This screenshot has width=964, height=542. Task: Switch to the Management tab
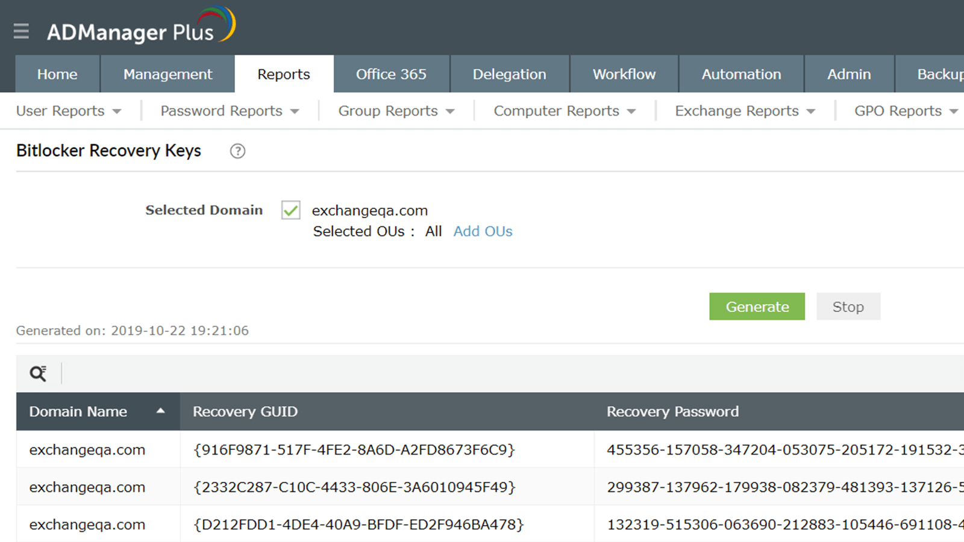(x=167, y=74)
